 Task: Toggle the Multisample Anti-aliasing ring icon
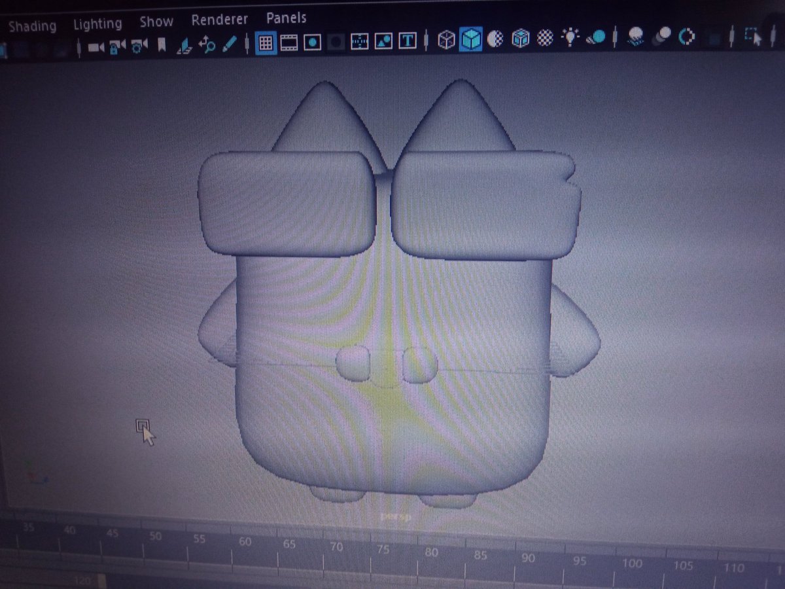tap(686, 35)
